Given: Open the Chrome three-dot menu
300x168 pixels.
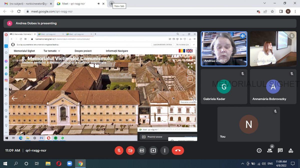Looking at the screenshot, I should pyautogui.click(x=295, y=11).
